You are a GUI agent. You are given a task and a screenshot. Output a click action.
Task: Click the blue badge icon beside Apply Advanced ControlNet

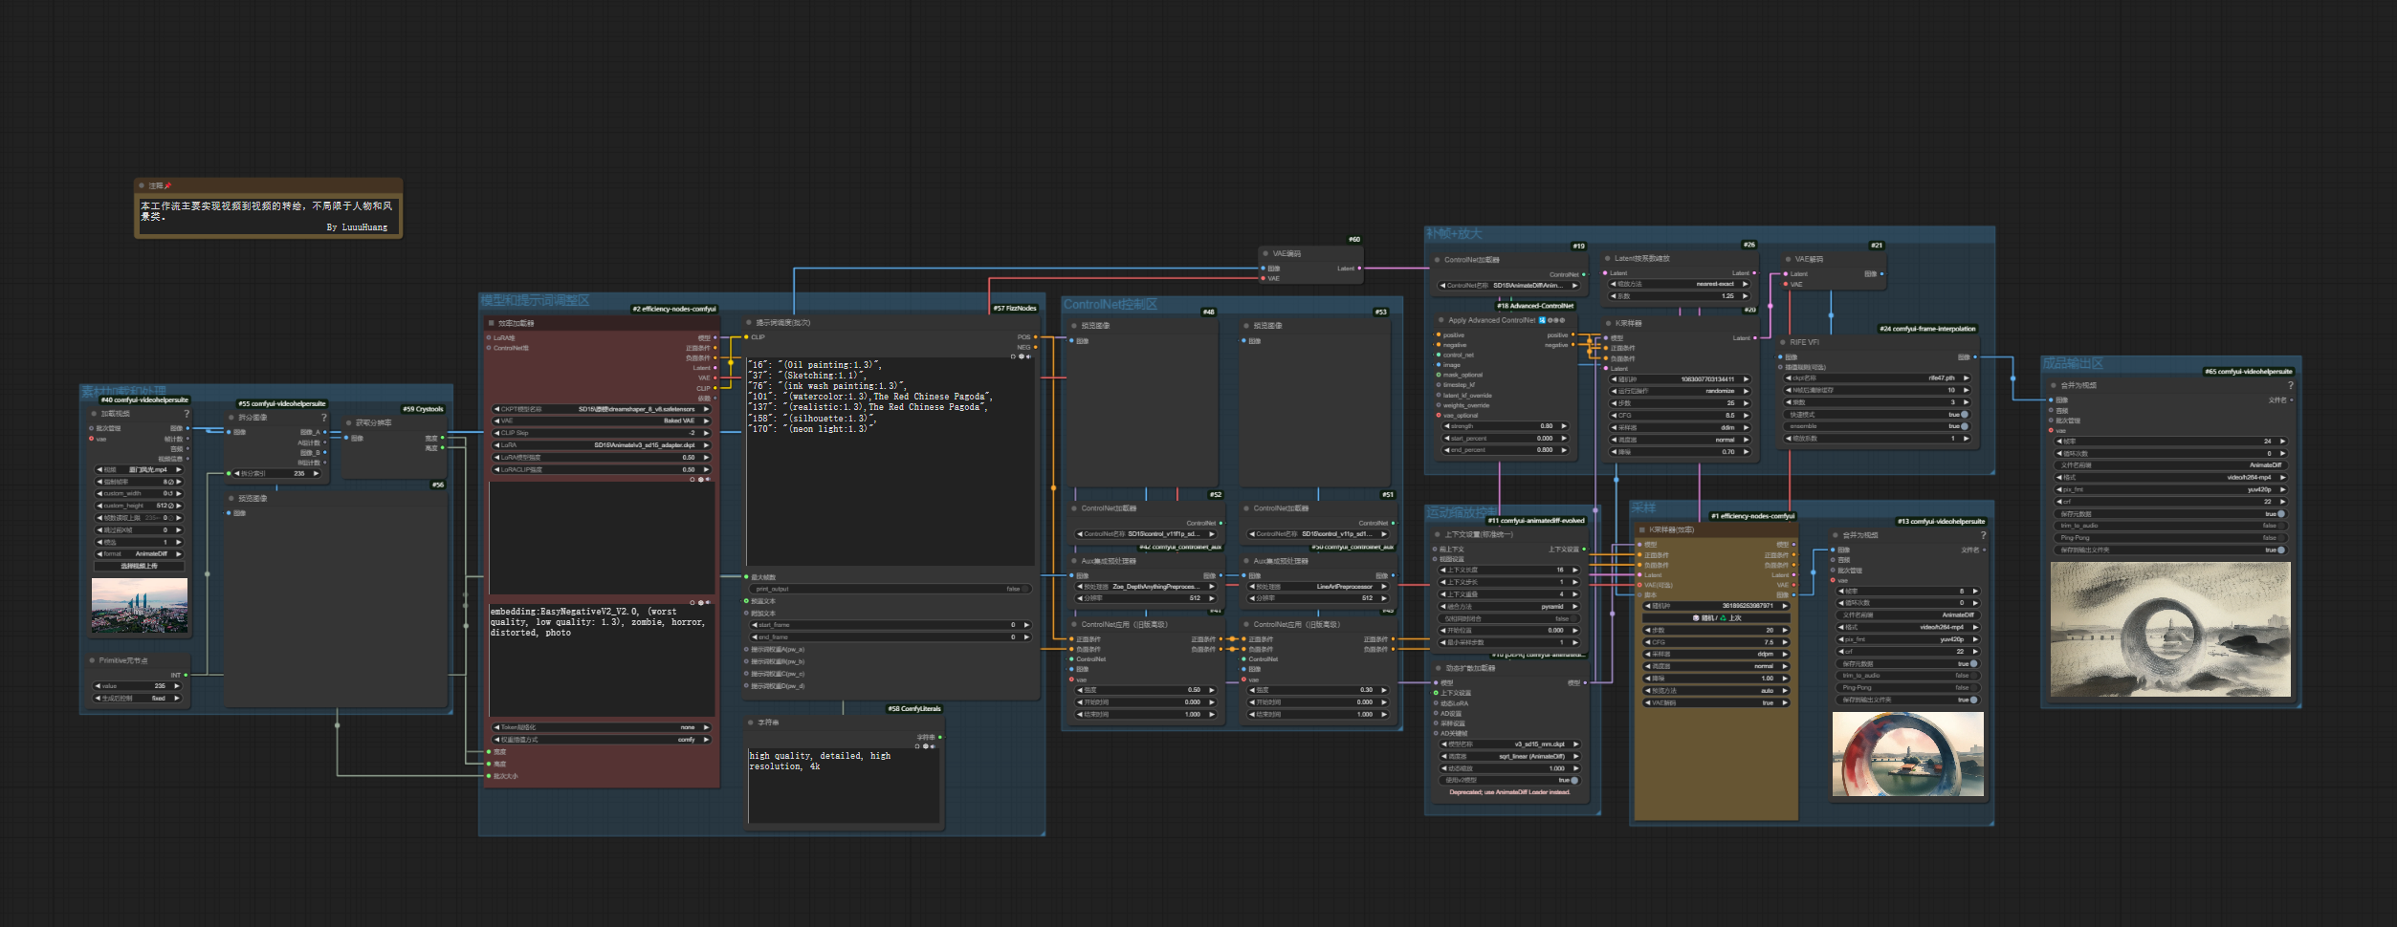(1542, 320)
